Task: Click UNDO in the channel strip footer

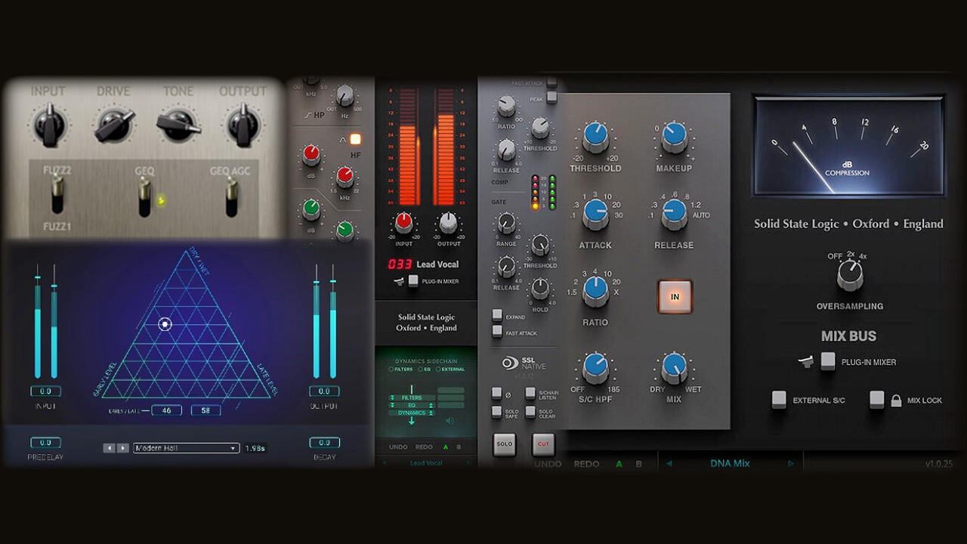Action: pos(398,447)
